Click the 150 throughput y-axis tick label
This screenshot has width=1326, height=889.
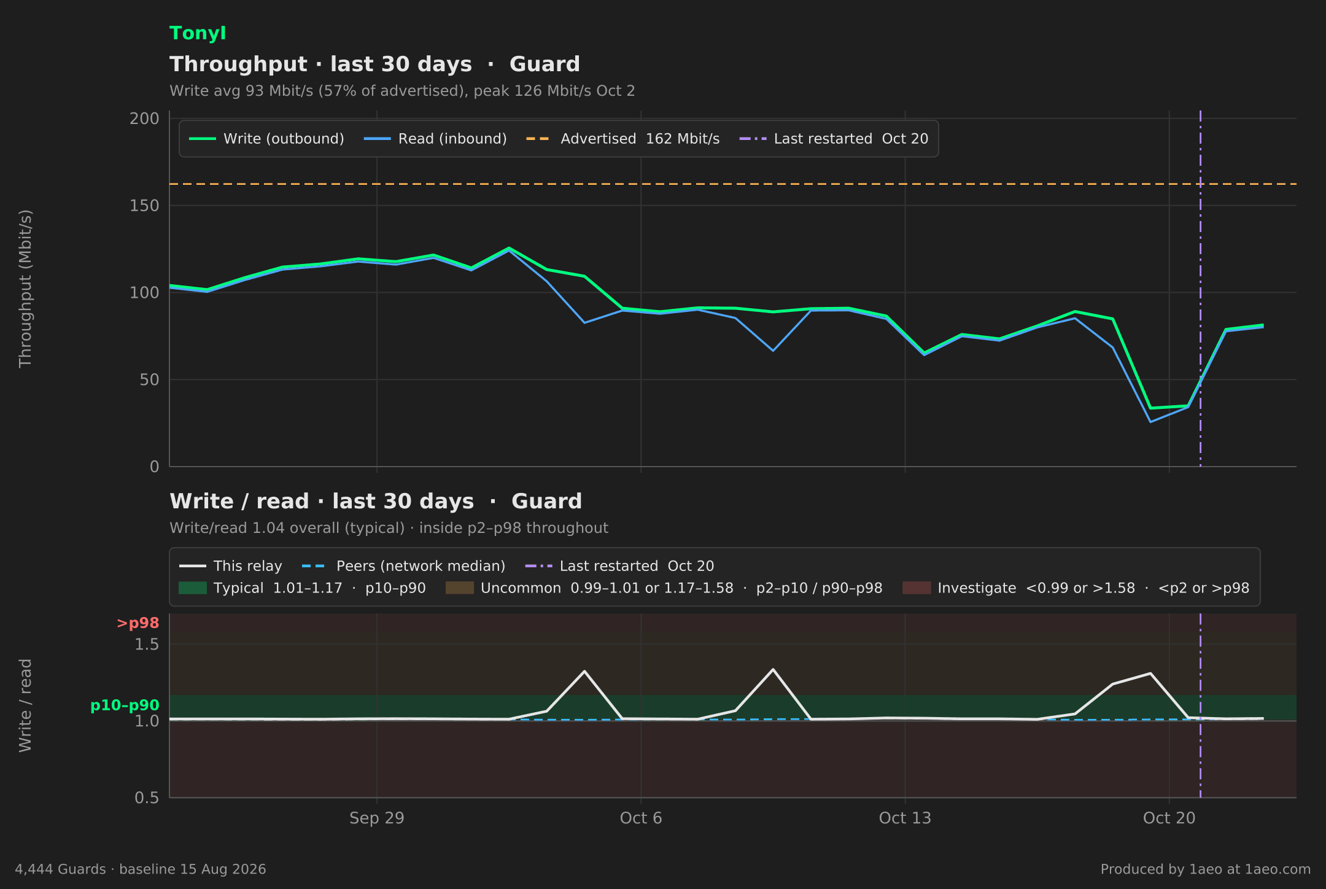(144, 206)
